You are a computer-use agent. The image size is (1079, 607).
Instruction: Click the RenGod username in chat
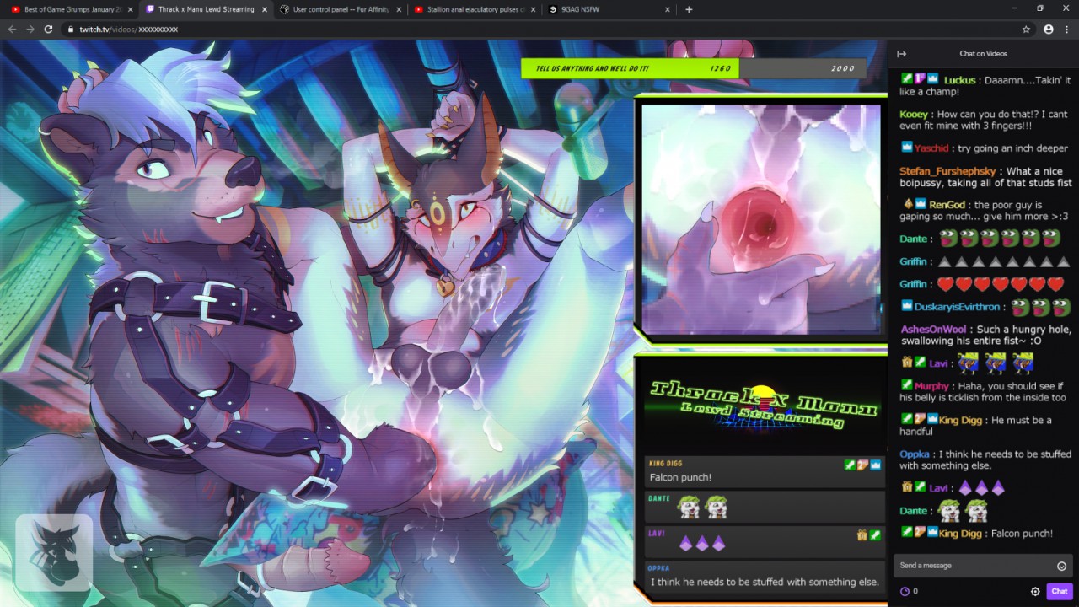947,205
